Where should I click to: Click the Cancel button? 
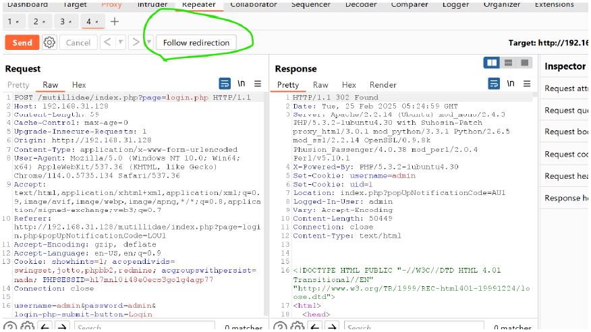pyautogui.click(x=78, y=43)
